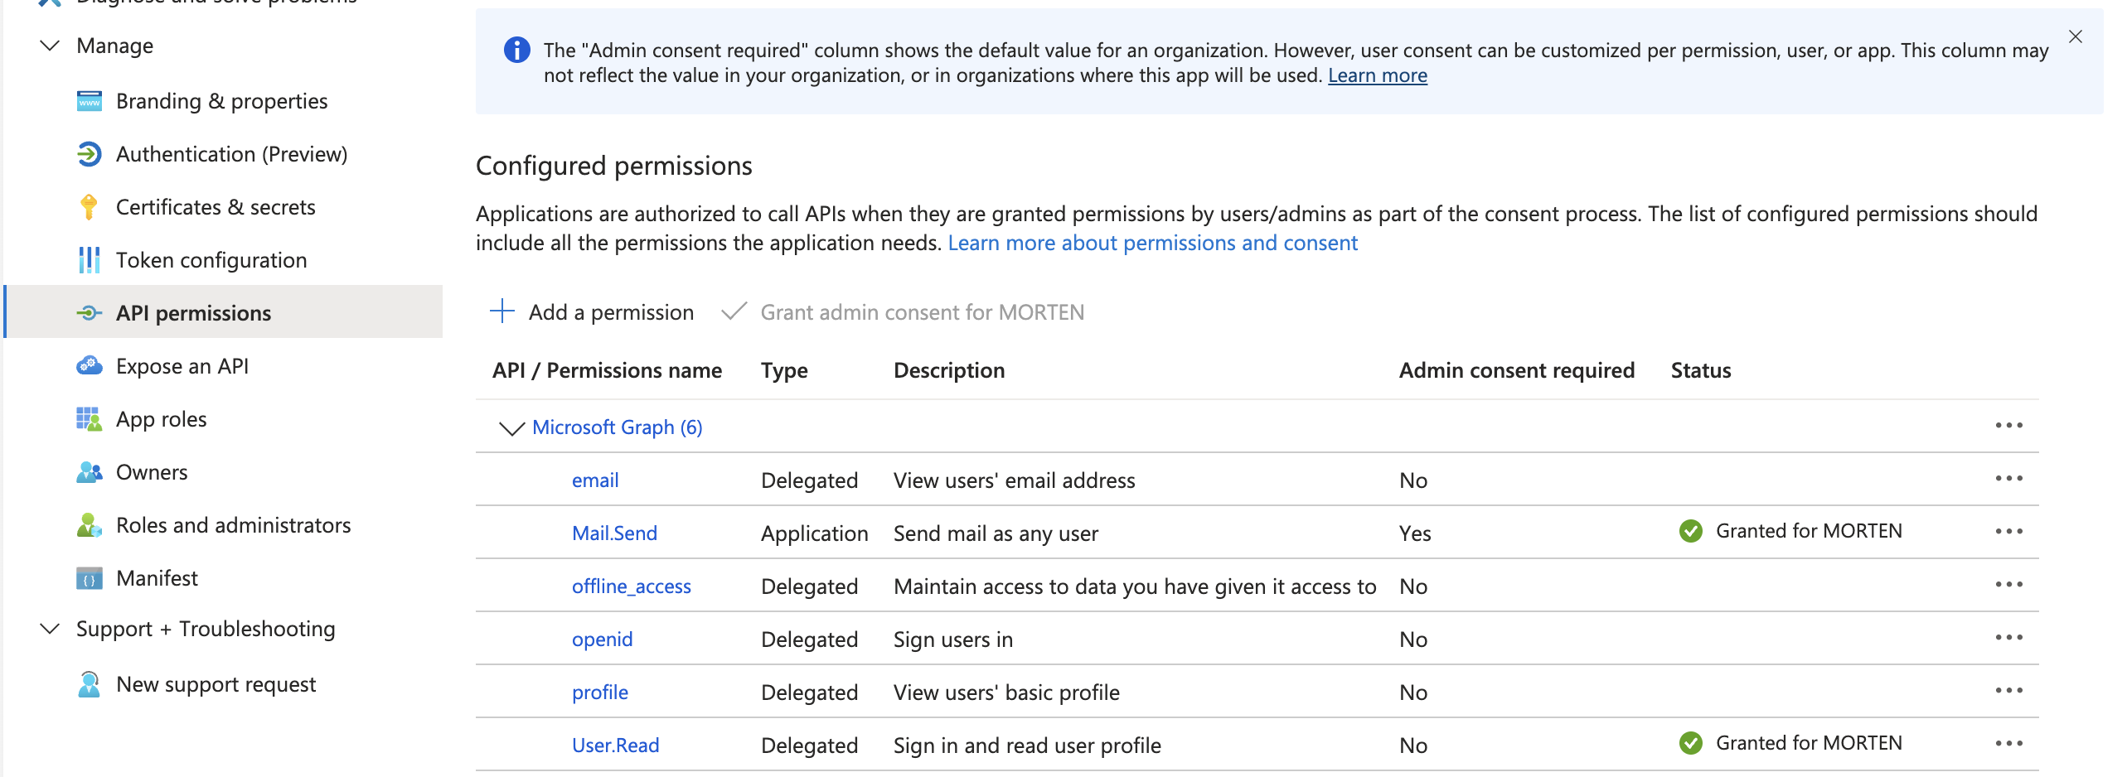This screenshot has height=777, width=2127.
Task: Open Roles and administrators menu item
Action: coord(224,525)
